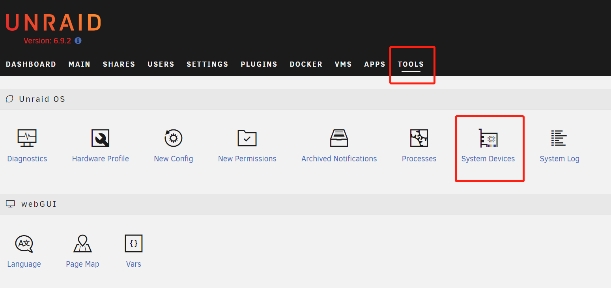Screen dimensions: 611x288
Task: Open the Settings tab
Action: tap(207, 64)
